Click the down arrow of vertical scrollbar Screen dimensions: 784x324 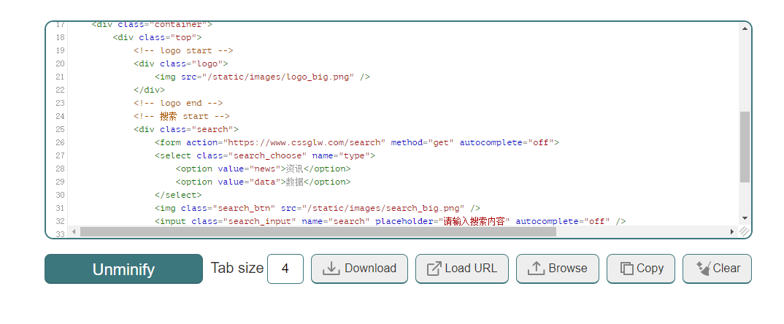click(x=745, y=218)
